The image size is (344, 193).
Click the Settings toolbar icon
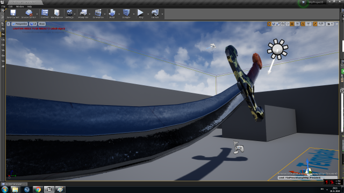pyautogui.click(x=69, y=14)
